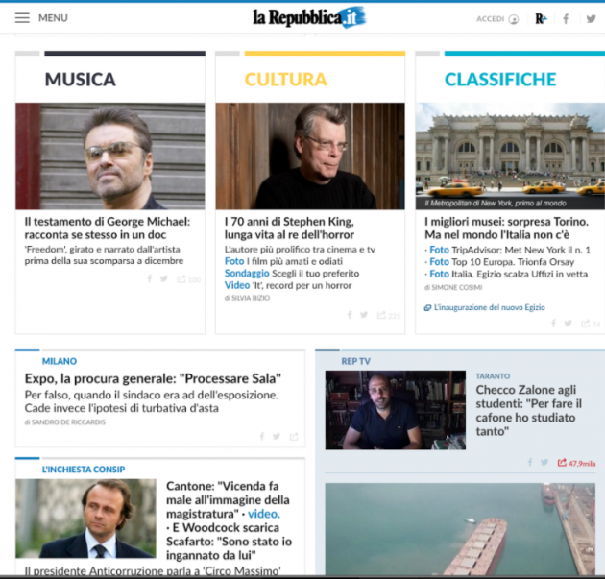This screenshot has height=579, width=605.
Task: Click the Twitter icon in the header
Action: point(591,19)
